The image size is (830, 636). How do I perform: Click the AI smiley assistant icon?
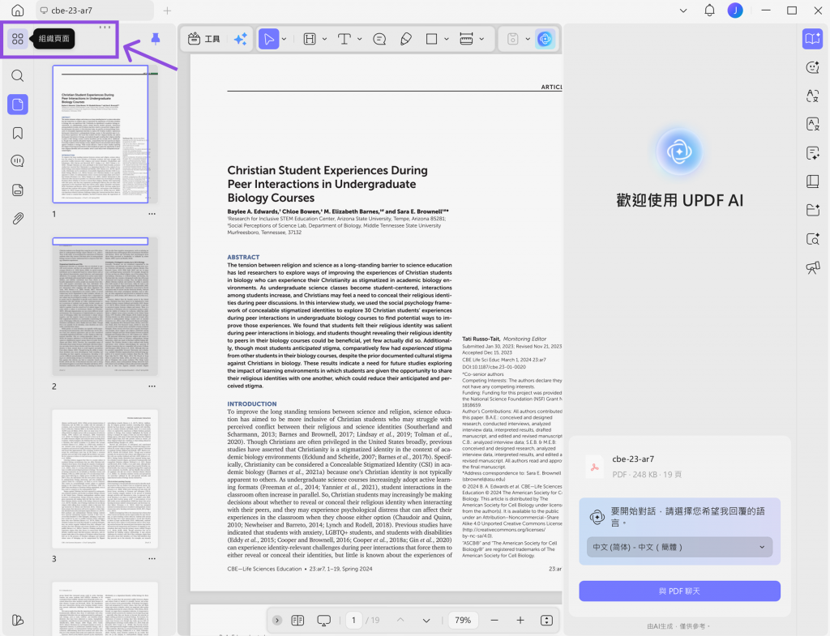tap(812, 67)
